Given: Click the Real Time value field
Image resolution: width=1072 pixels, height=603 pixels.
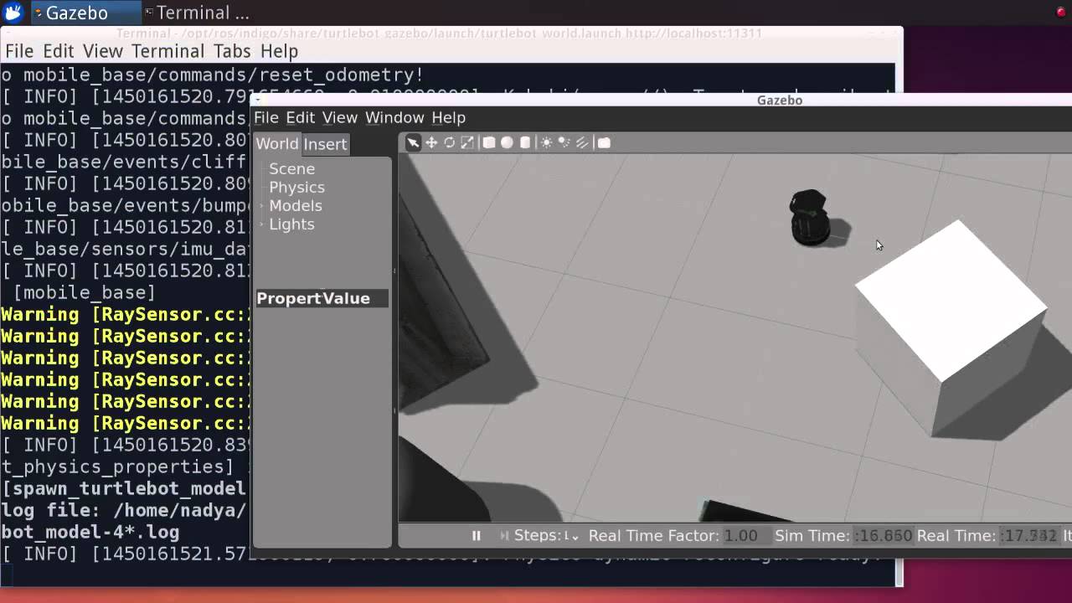Looking at the screenshot, I should [x=1029, y=536].
